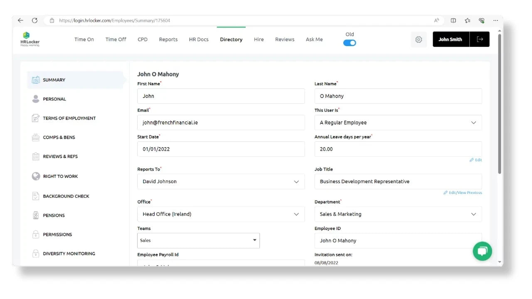Expand the Teams Sales combo box
The height and width of the screenshot is (299, 532).
[x=254, y=240]
